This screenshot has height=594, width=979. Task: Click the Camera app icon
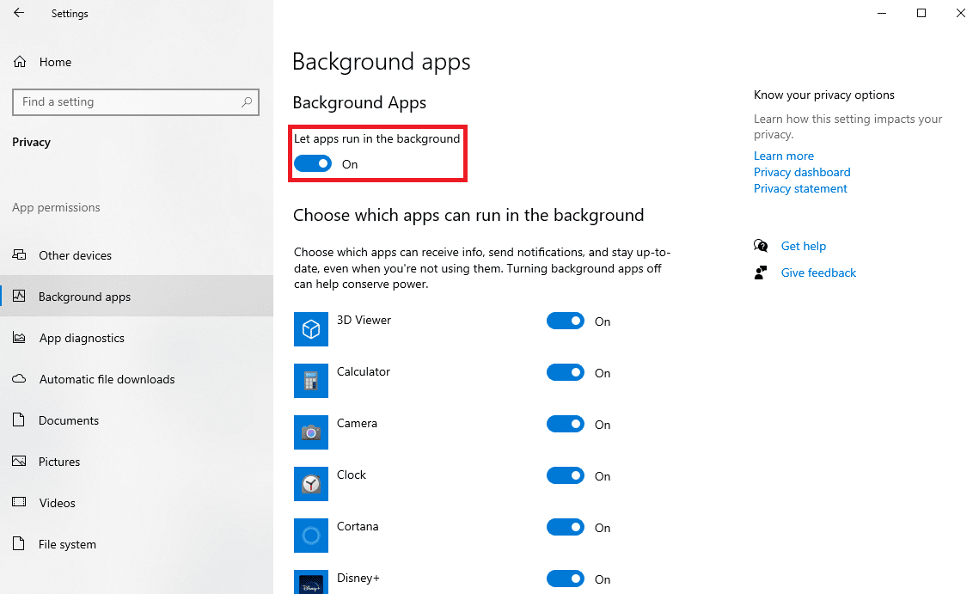coord(311,432)
